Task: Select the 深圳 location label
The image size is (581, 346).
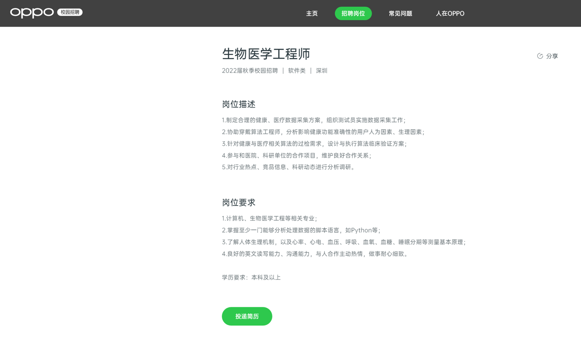Action: 322,70
